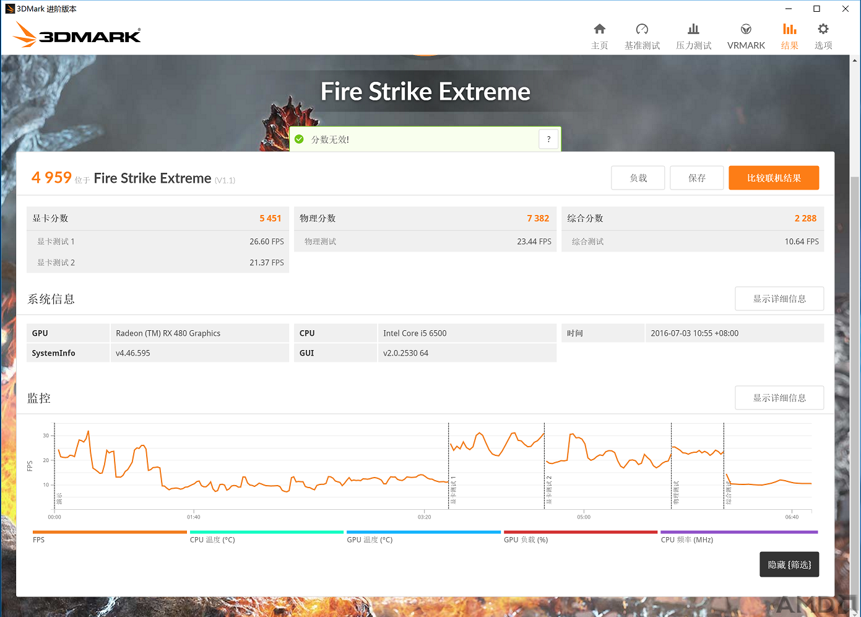Open the stress test (压力测试) icon
This screenshot has height=617, width=861.
point(693,29)
